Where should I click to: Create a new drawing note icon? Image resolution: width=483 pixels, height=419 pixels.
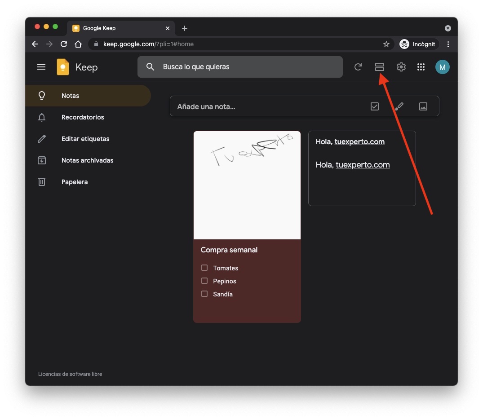pyautogui.click(x=399, y=106)
